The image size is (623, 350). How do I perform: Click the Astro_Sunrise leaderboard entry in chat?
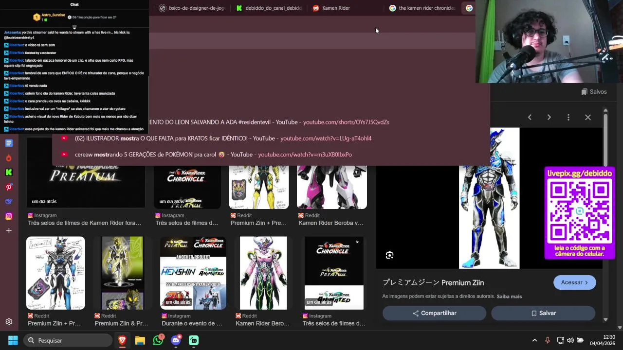pyautogui.click(x=54, y=17)
